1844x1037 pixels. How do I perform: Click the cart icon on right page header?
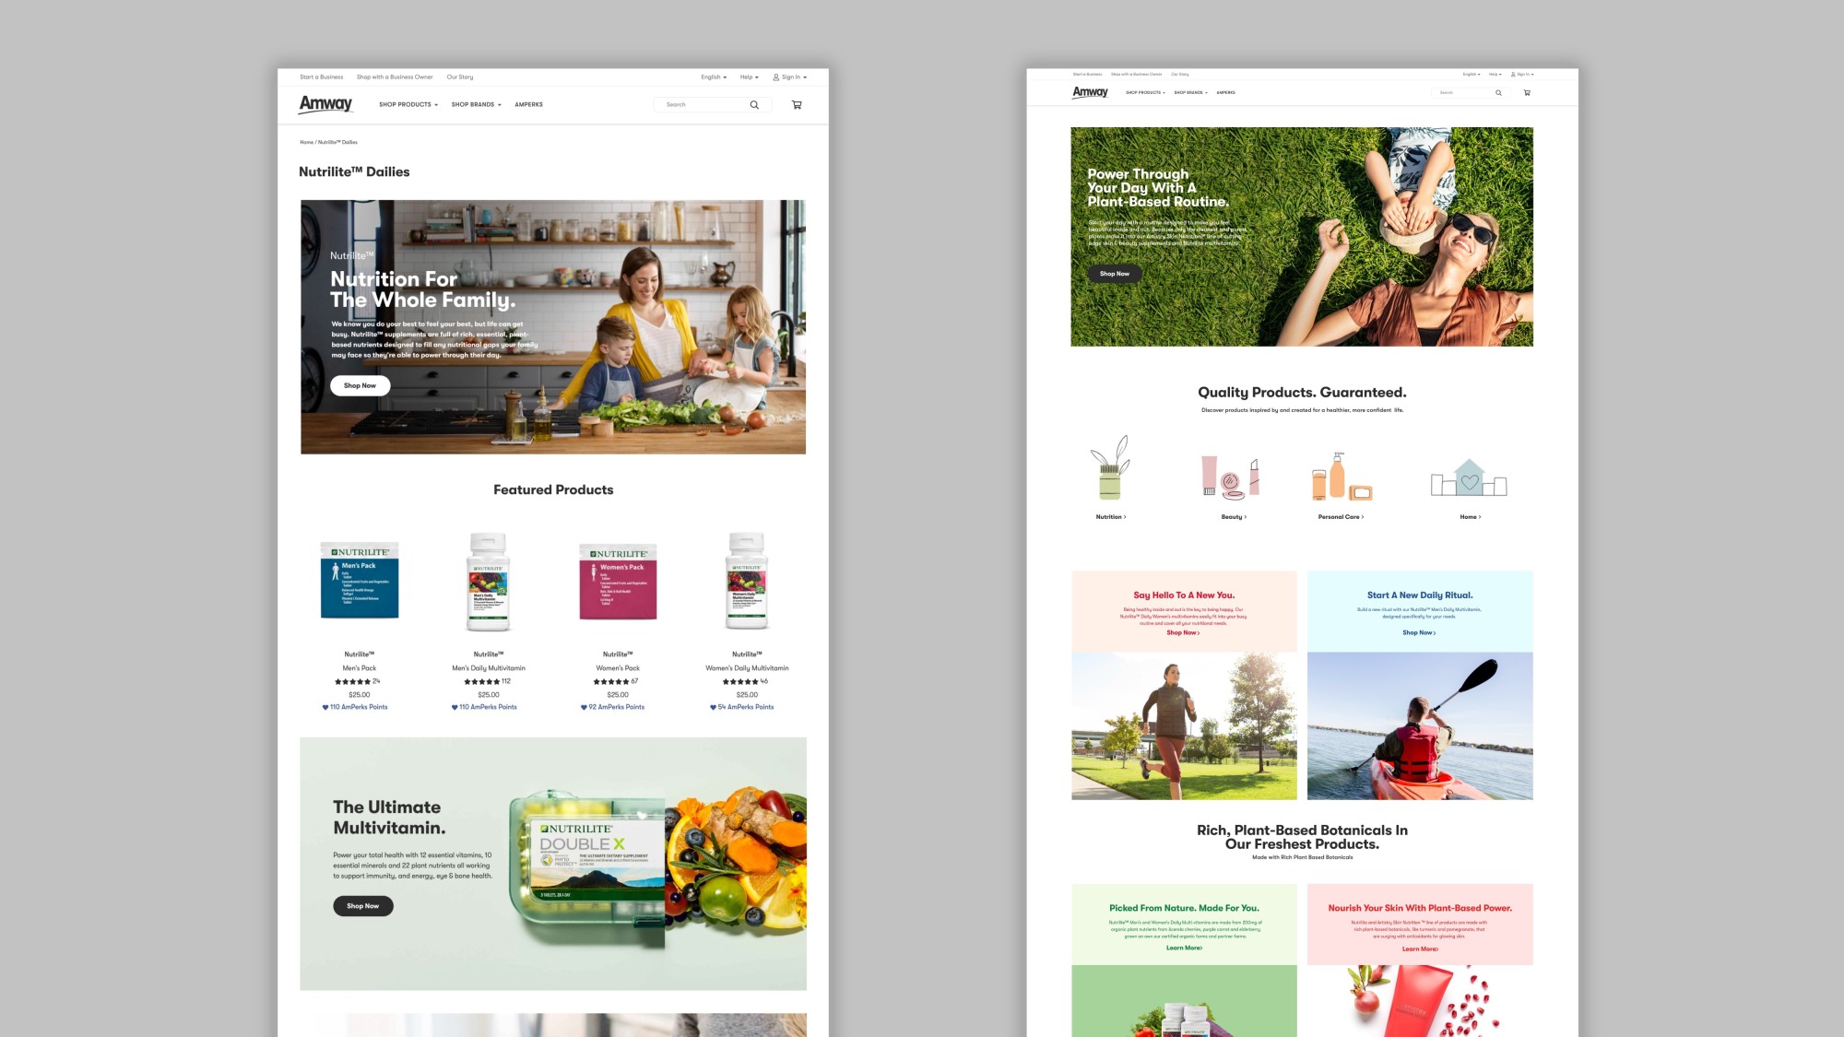pos(1527,93)
